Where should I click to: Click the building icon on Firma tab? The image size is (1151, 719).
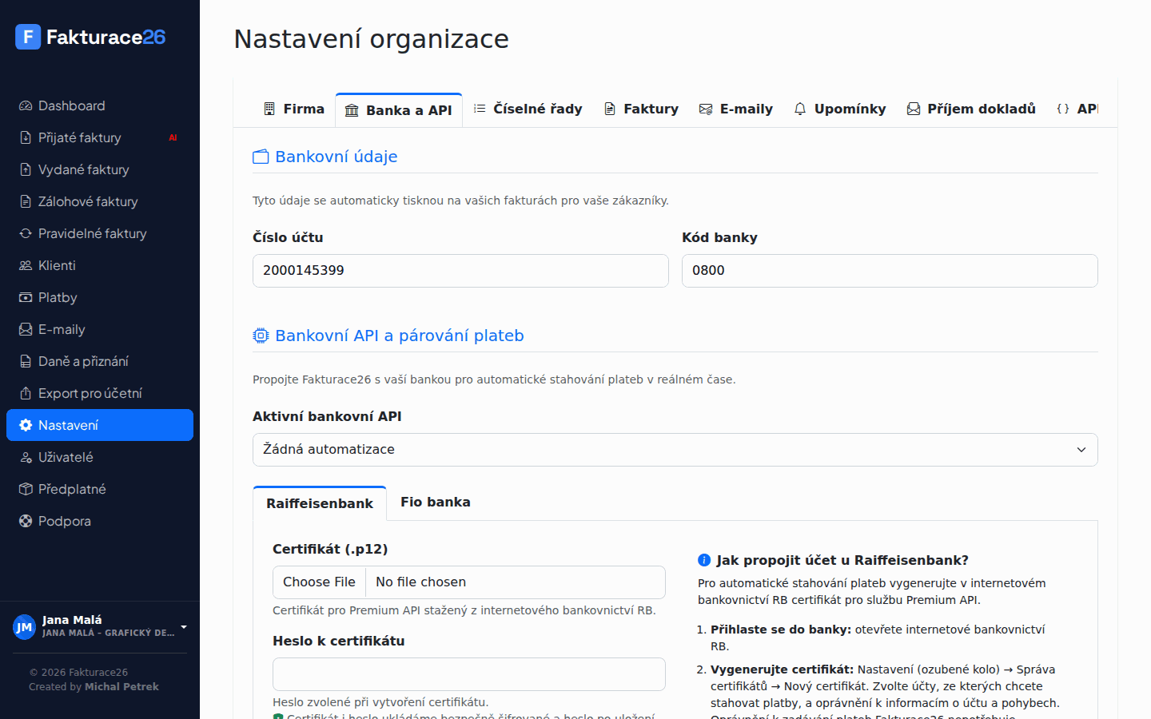coord(269,109)
